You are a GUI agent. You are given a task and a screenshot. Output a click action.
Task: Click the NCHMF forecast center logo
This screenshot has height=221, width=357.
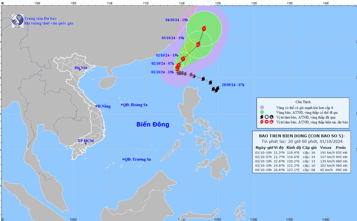(x=17, y=20)
